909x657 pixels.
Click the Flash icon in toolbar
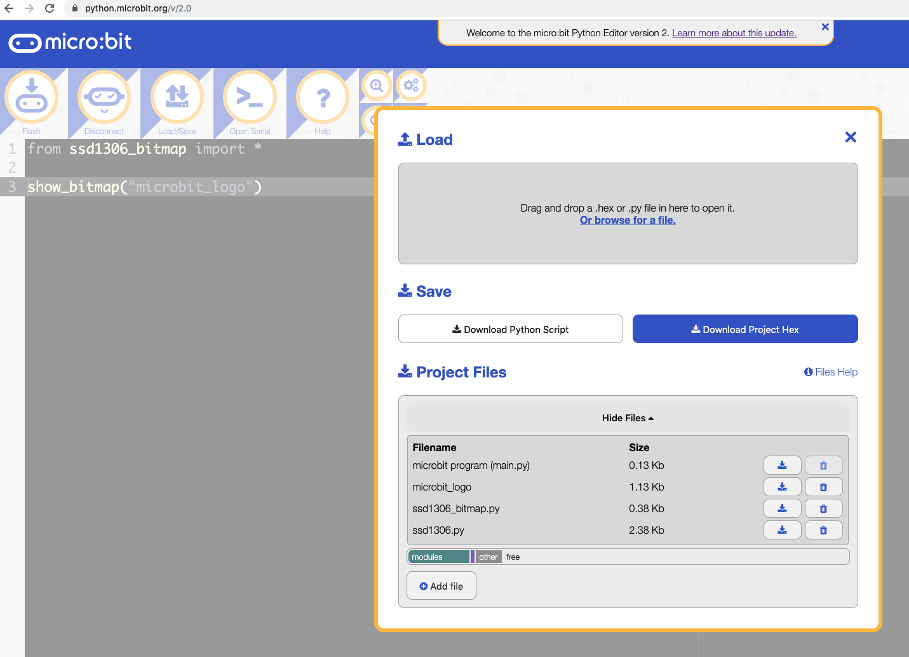[x=32, y=98]
